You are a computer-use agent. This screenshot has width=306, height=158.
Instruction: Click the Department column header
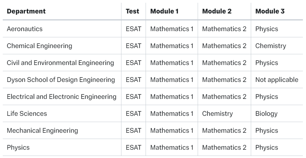point(26,11)
